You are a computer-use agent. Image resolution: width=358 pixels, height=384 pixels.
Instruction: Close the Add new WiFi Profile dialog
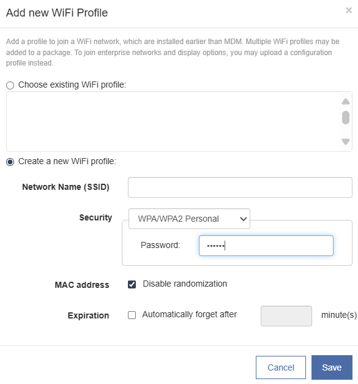(349, 10)
